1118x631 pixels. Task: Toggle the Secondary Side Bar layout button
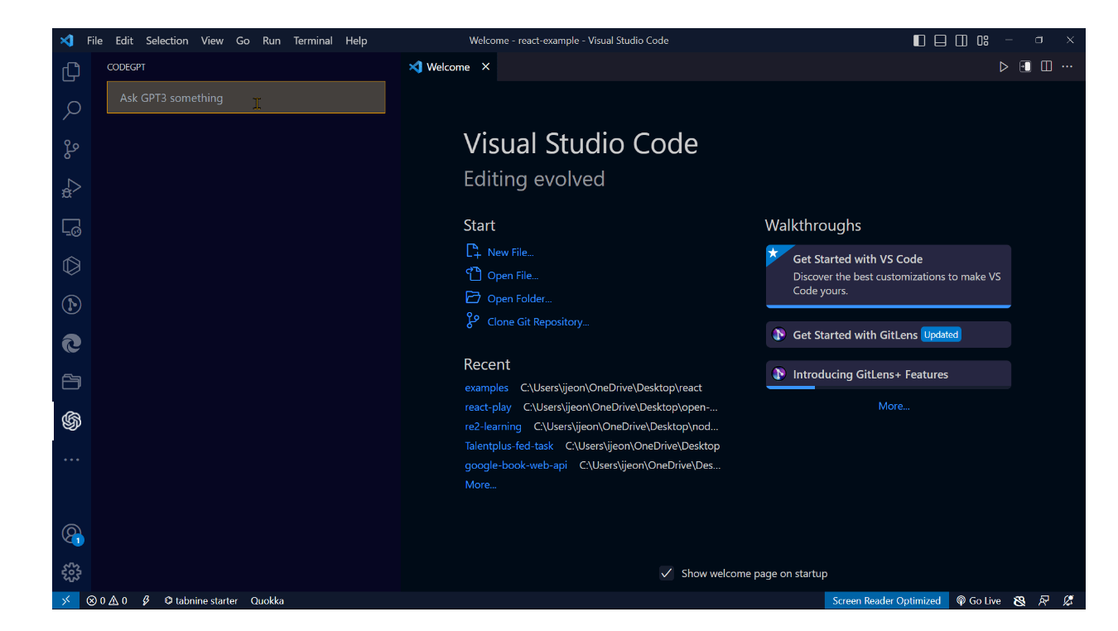click(x=961, y=41)
